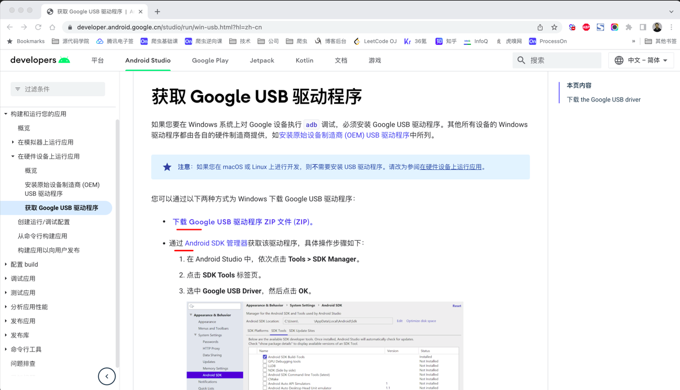
Task: Bookmark this page with the star icon
Action: 554,27
